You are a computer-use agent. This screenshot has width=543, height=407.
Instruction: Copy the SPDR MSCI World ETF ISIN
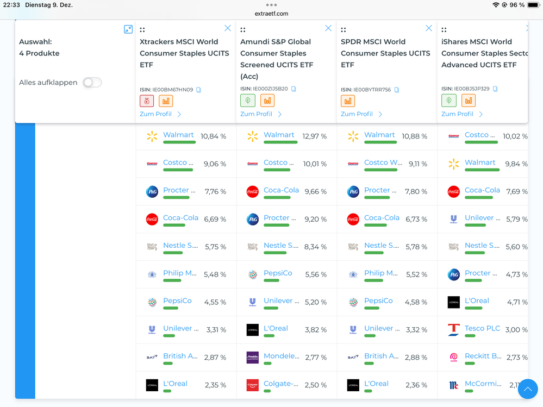coord(397,90)
